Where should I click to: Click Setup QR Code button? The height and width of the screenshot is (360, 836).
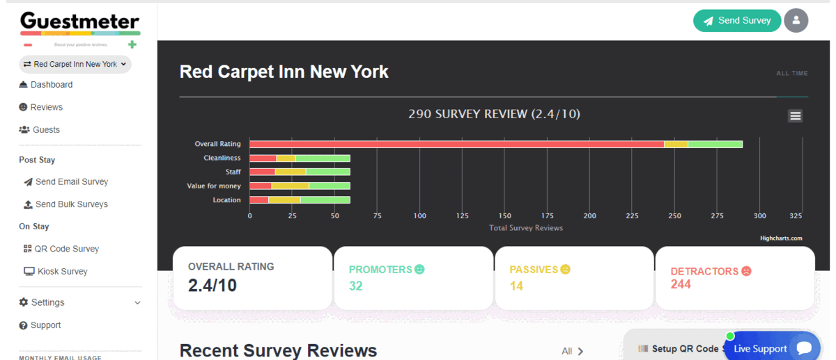tap(678, 349)
